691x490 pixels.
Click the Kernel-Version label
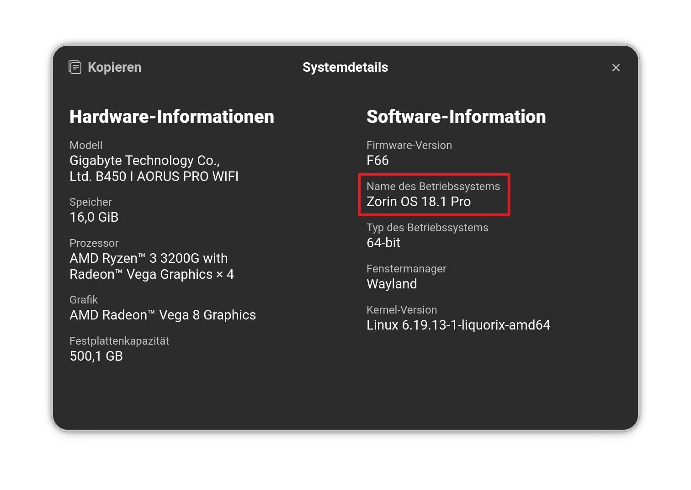[x=401, y=310]
